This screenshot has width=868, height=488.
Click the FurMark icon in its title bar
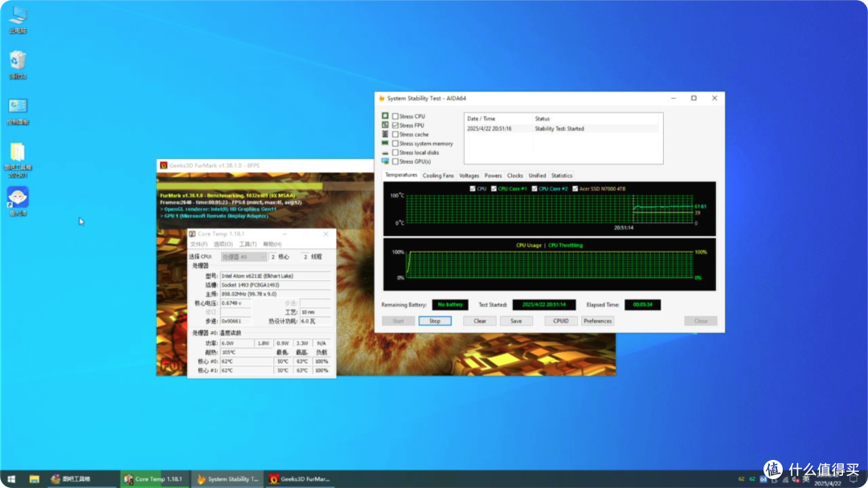coord(163,165)
